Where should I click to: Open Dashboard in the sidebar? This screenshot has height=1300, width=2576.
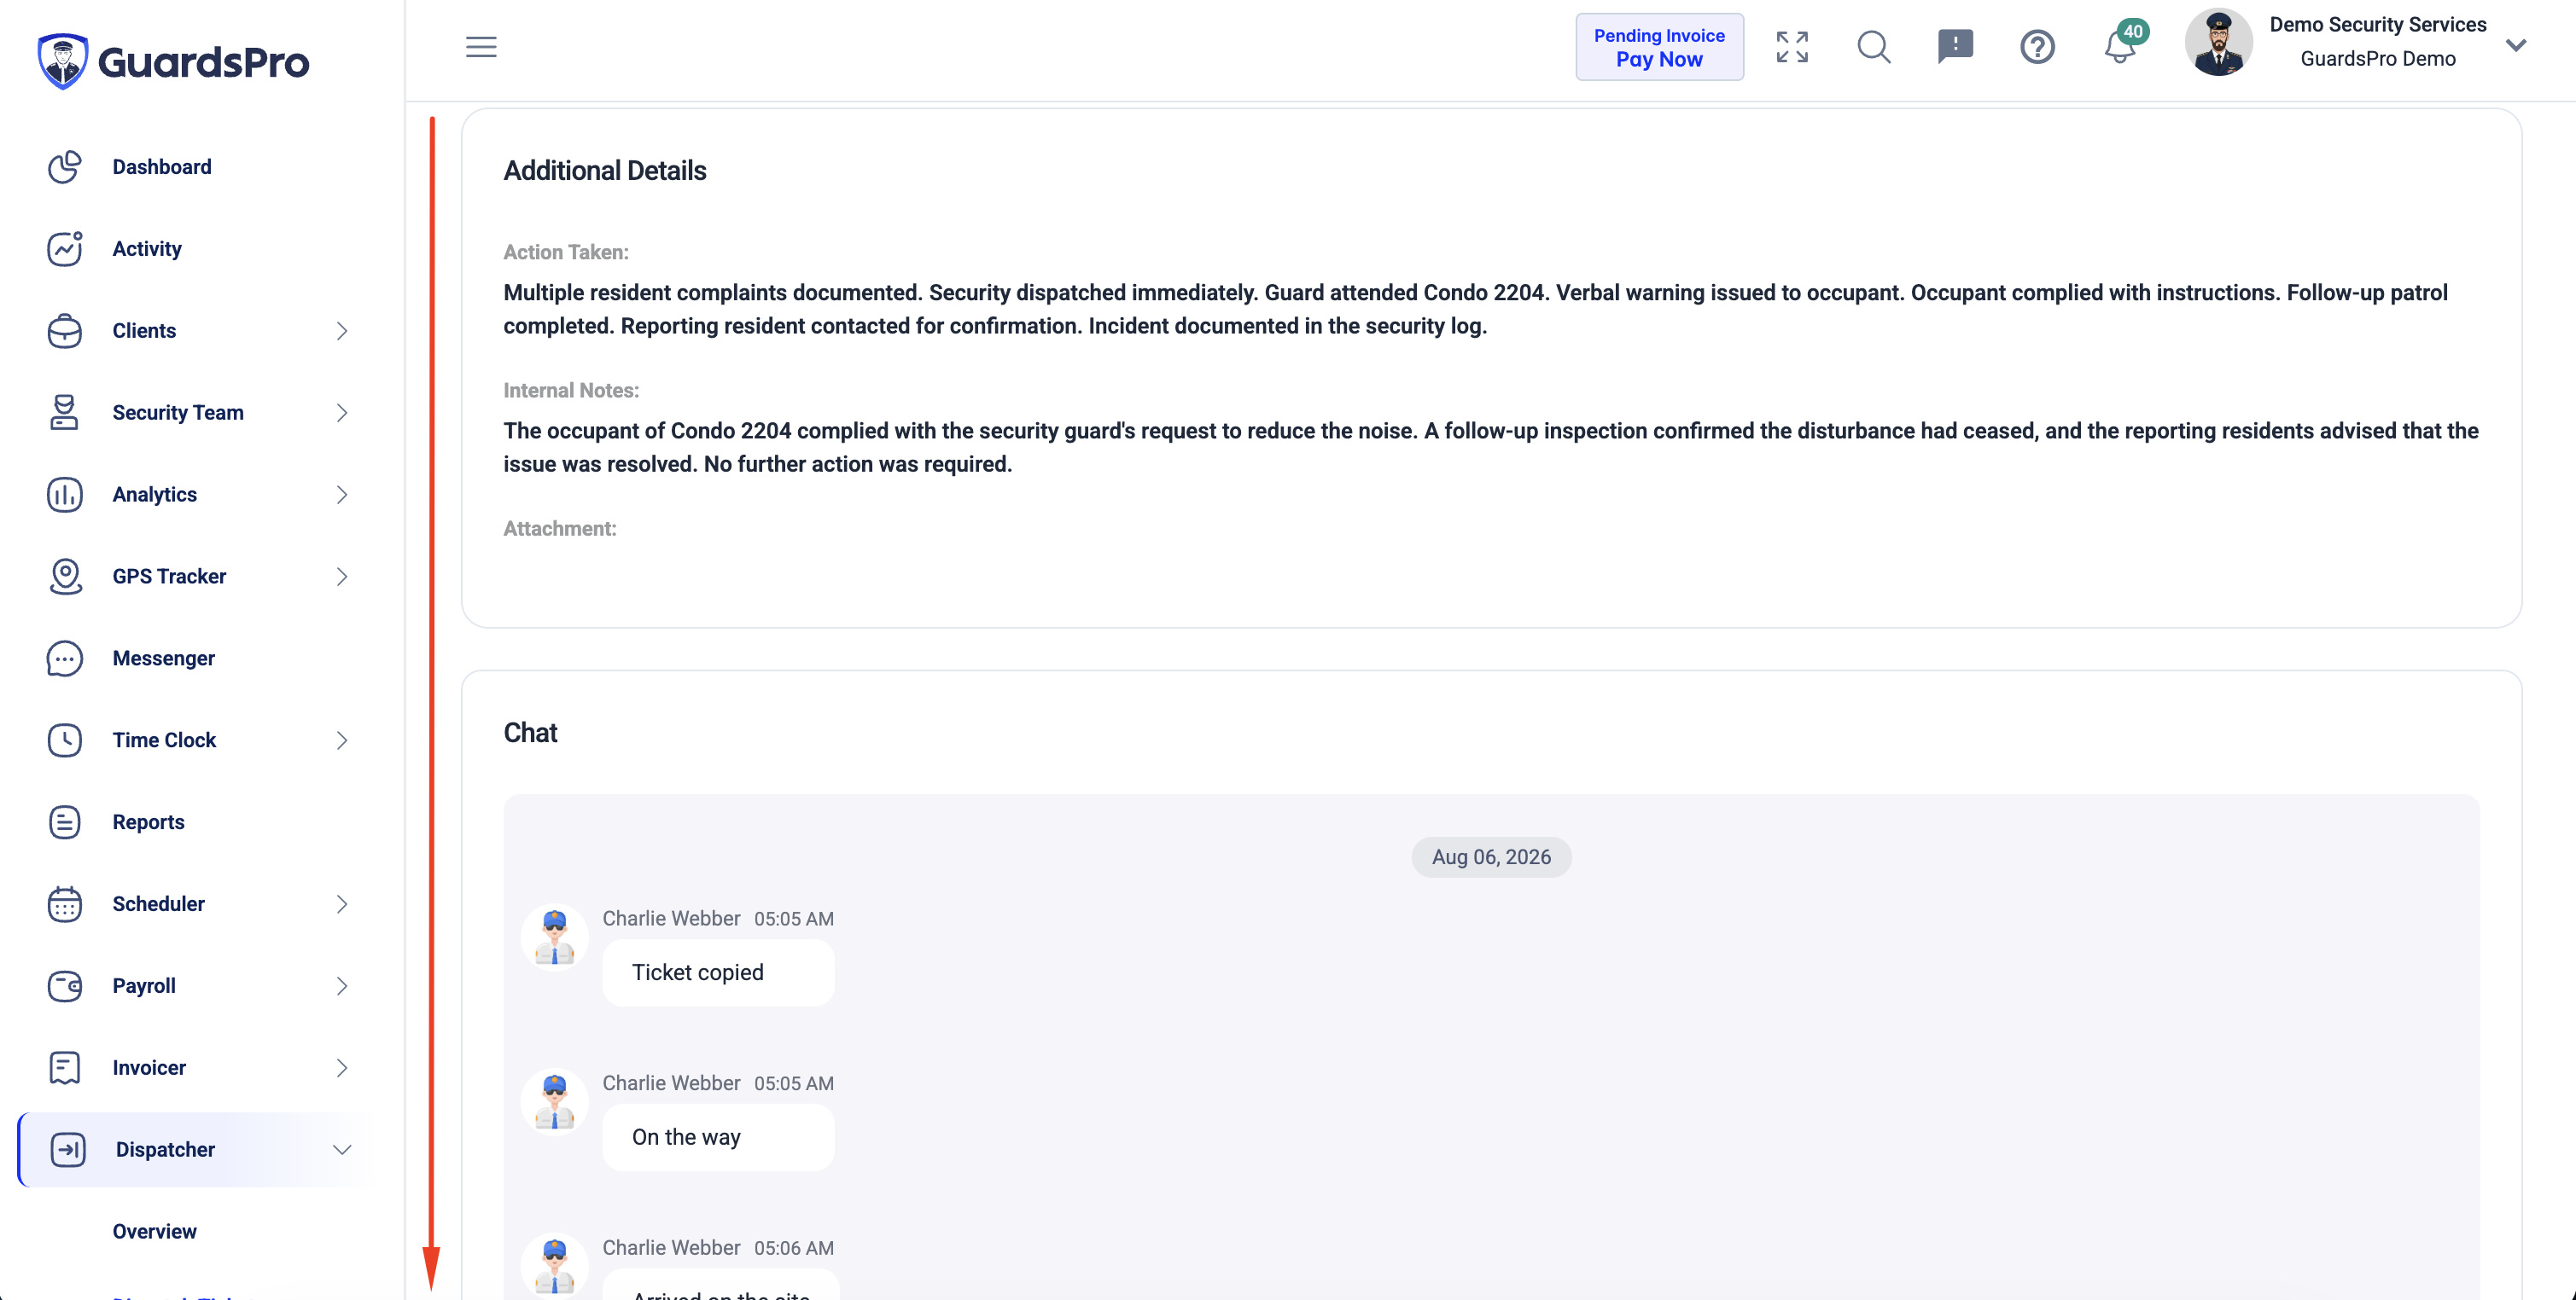click(162, 167)
